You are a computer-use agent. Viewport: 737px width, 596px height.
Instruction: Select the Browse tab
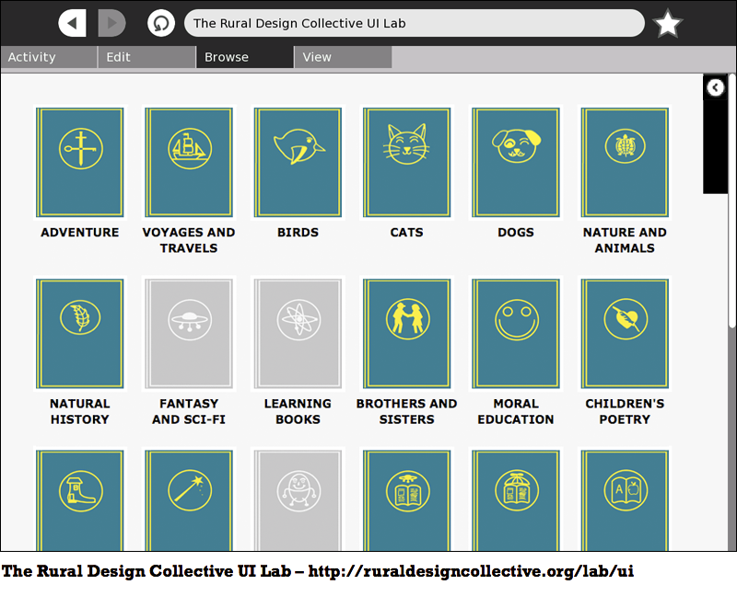(245, 57)
